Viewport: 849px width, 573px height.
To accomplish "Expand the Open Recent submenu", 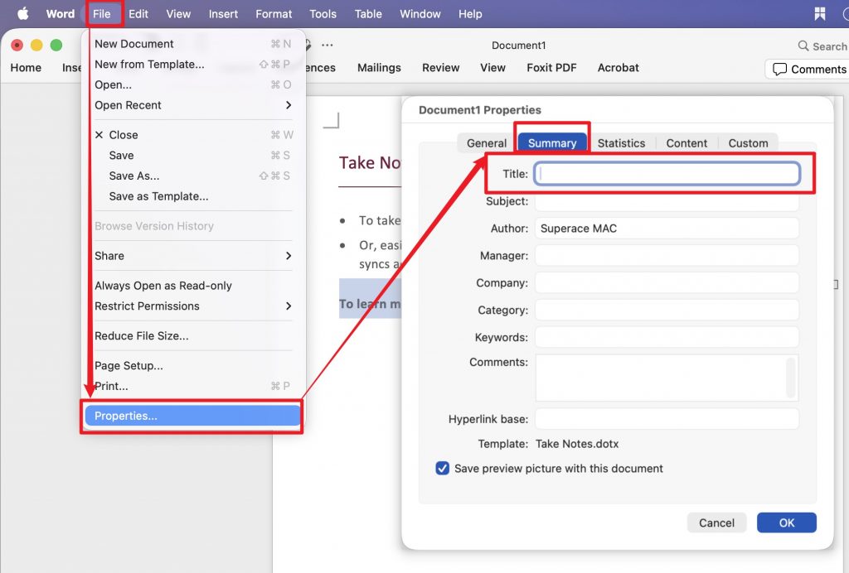I will pyautogui.click(x=288, y=105).
